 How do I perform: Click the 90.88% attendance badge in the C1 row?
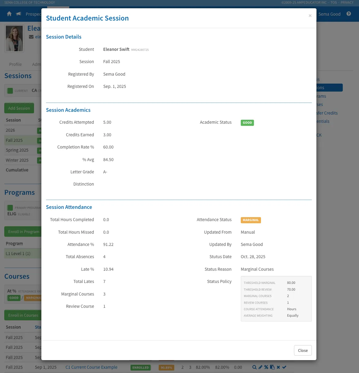click(166, 367)
